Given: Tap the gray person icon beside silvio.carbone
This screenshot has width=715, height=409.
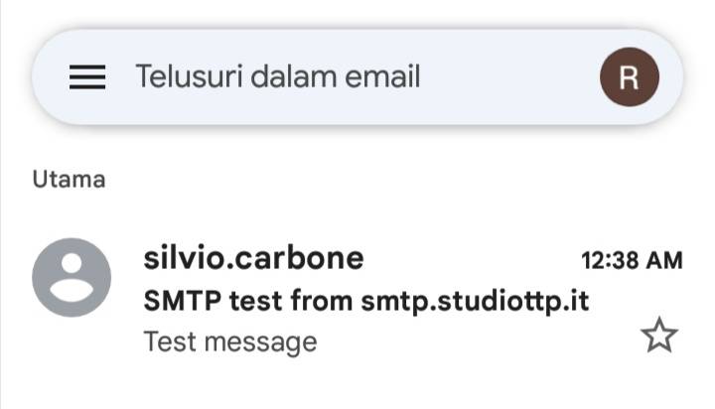Looking at the screenshot, I should (71, 277).
